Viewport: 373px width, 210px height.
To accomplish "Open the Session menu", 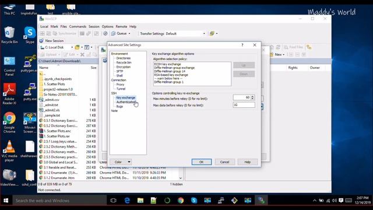I will tap(94, 26).
